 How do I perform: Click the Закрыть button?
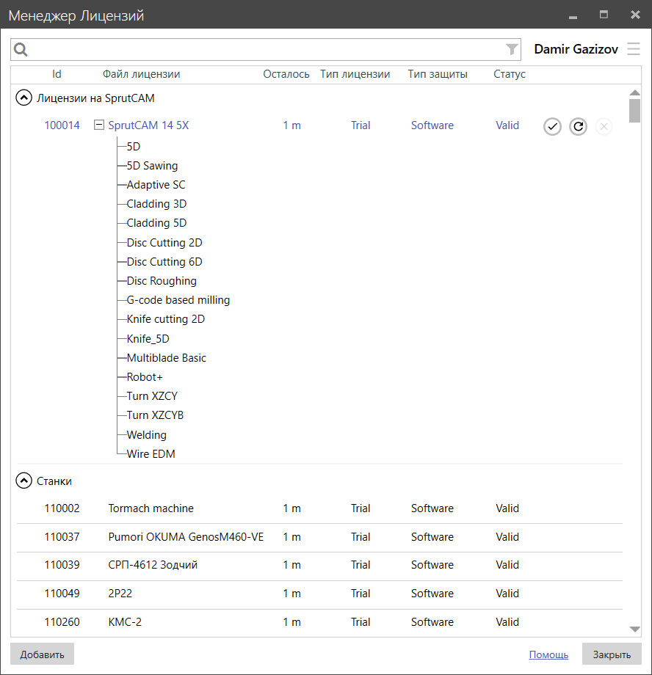612,654
